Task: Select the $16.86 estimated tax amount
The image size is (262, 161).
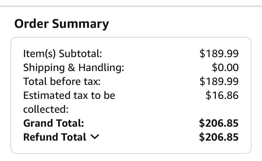Action: pyautogui.click(x=222, y=95)
